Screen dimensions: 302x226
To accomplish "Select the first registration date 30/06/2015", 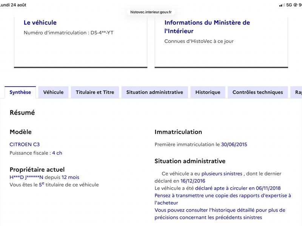I will point(234,145).
